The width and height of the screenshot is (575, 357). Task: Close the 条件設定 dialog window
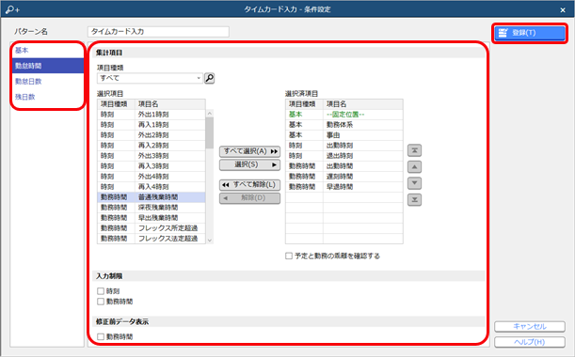pyautogui.click(x=563, y=10)
